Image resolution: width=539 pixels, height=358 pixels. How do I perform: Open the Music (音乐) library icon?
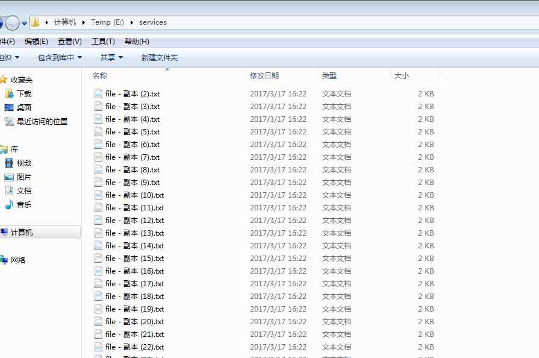pos(9,205)
